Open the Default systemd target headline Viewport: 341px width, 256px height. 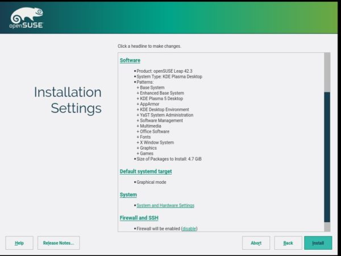(145, 171)
